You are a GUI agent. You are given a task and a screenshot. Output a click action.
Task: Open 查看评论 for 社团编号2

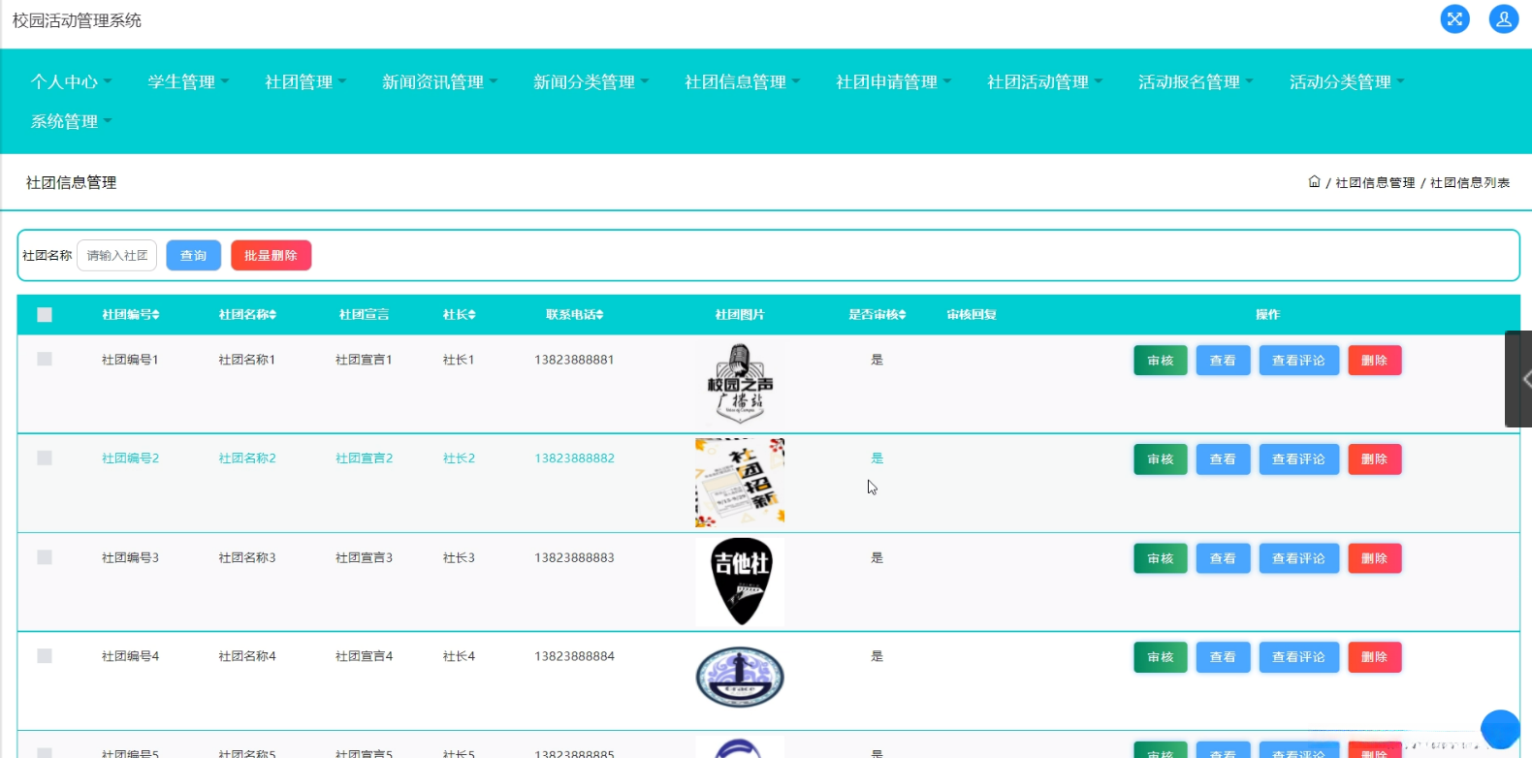1299,459
